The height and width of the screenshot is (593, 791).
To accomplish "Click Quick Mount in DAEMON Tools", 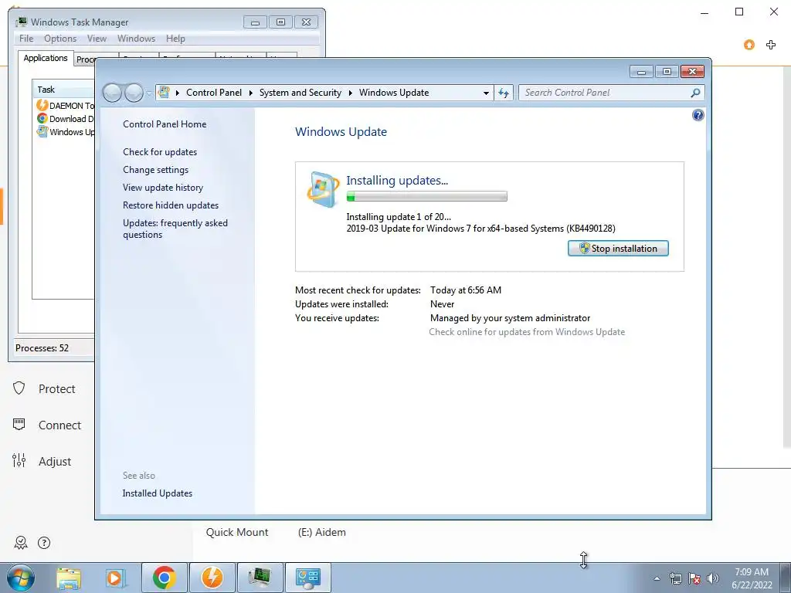I will coord(237,532).
